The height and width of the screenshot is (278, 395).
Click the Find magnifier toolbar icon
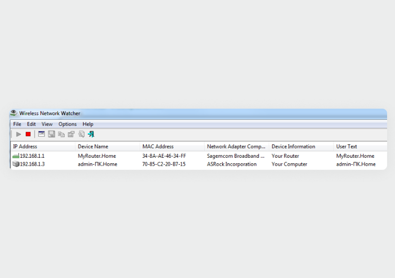click(81, 134)
